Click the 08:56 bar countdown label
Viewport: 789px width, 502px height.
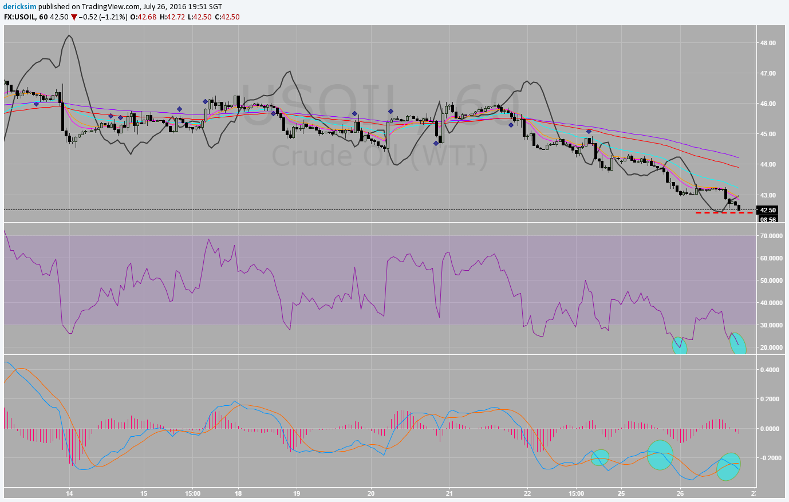[x=768, y=219]
